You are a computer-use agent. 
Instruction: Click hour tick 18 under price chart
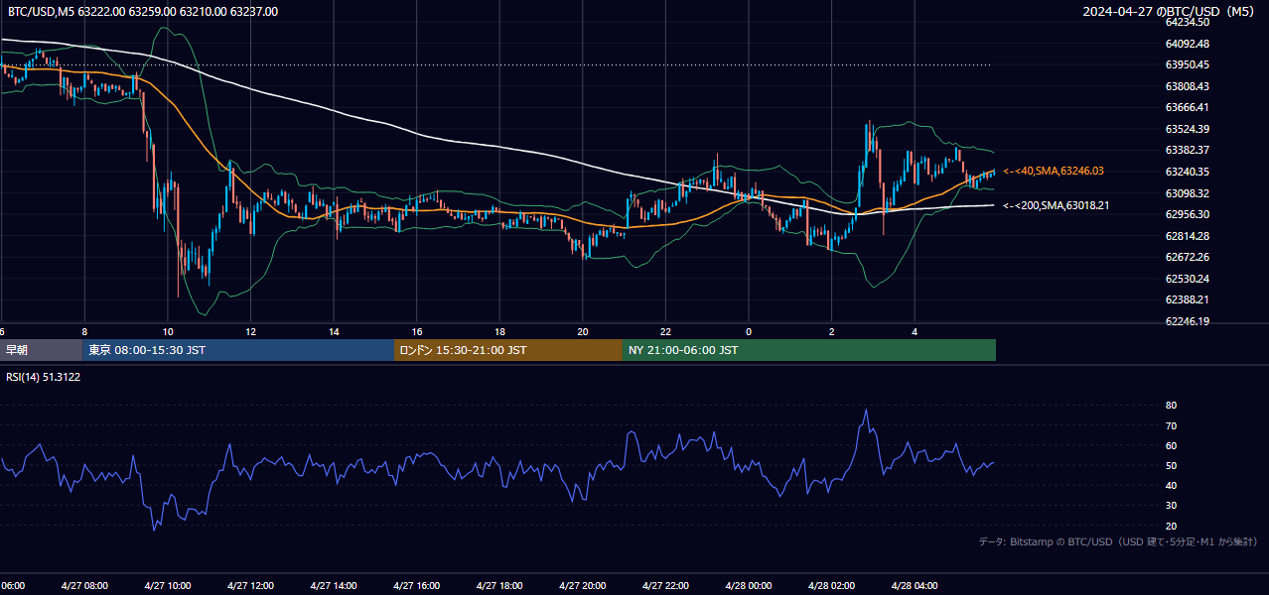(x=499, y=331)
